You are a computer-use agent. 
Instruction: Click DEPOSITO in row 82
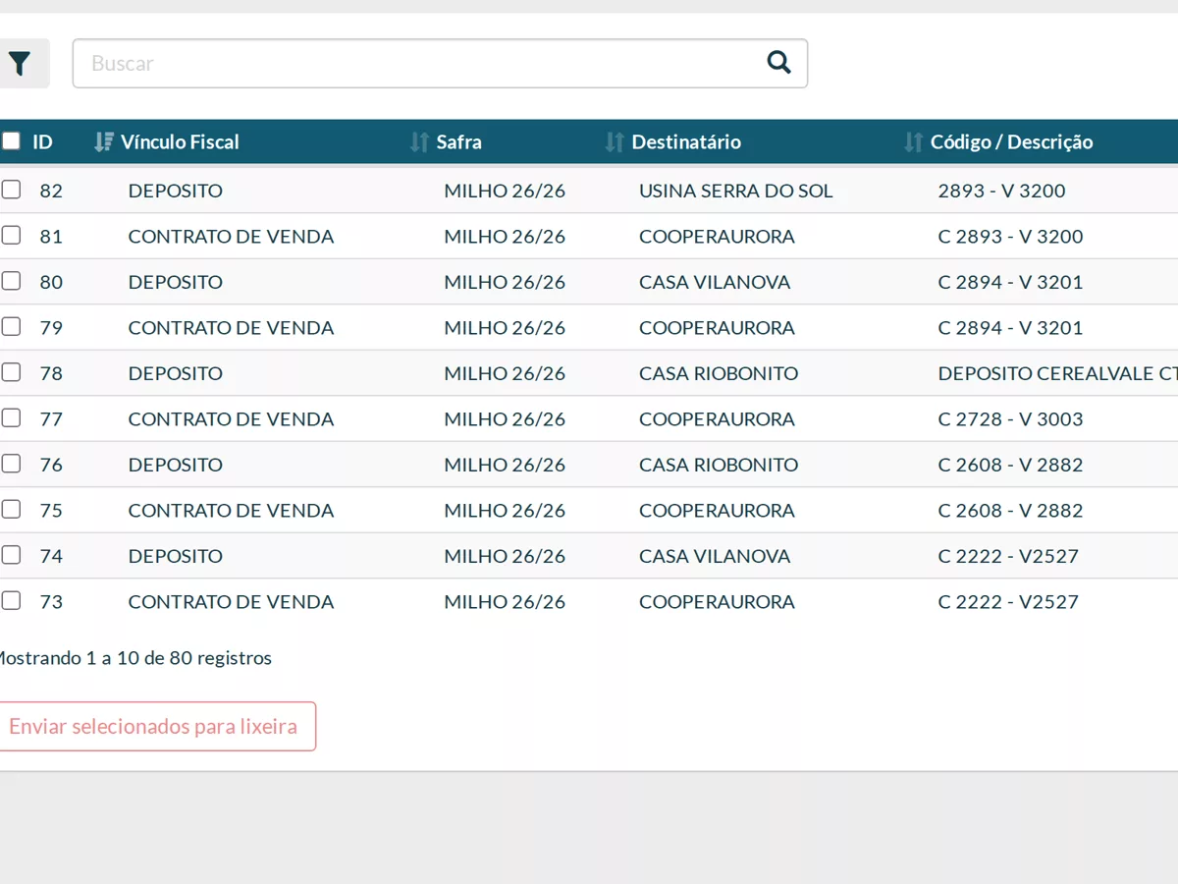[176, 191]
